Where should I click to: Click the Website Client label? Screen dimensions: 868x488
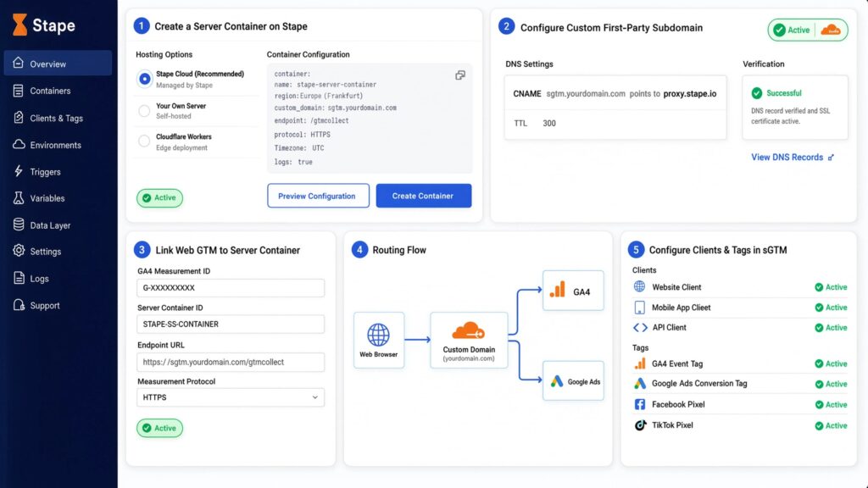click(x=676, y=287)
